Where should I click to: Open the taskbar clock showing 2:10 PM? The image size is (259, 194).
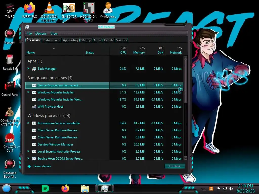246,188
